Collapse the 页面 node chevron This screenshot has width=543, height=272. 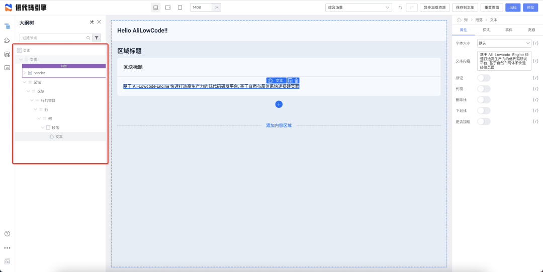click(x=21, y=59)
